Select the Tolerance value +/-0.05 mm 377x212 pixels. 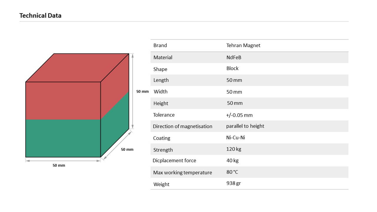click(x=239, y=115)
